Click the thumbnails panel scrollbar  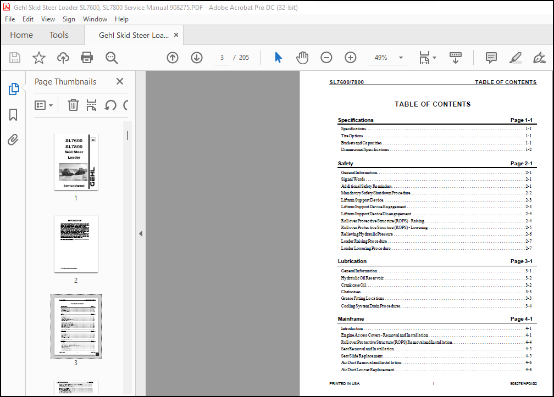[128, 136]
